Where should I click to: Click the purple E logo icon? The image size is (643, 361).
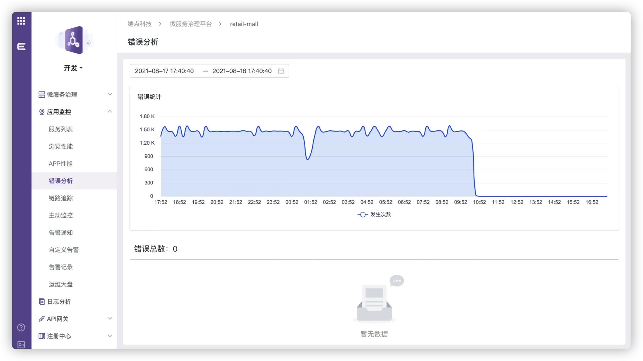click(21, 46)
